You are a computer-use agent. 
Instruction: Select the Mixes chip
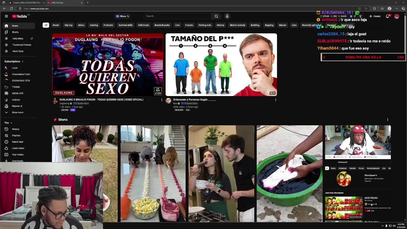(x=81, y=25)
